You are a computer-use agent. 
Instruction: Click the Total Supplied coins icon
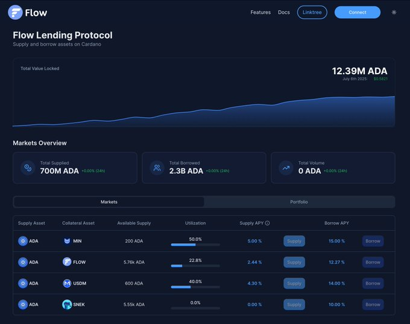point(28,168)
